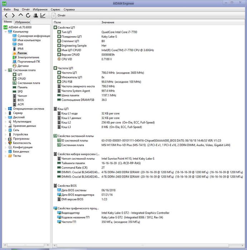Click the Поле column header
This screenshot has width=247, height=250.
(76, 22)
